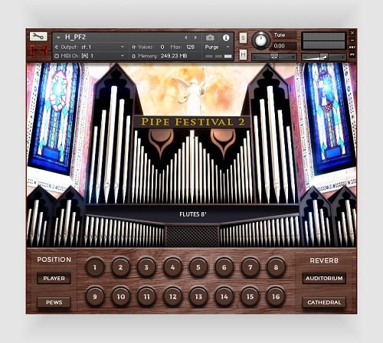Select preset button 2
The width and height of the screenshot is (383, 343).
[x=120, y=267]
